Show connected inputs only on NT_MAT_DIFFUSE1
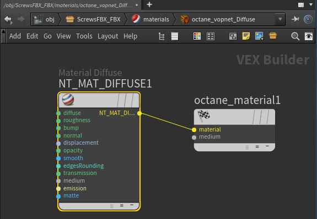The height and width of the screenshot is (219, 317). point(121,205)
